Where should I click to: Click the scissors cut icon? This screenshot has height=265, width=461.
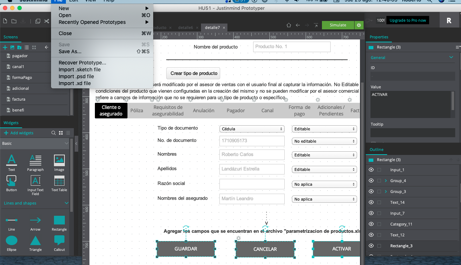[47, 21]
